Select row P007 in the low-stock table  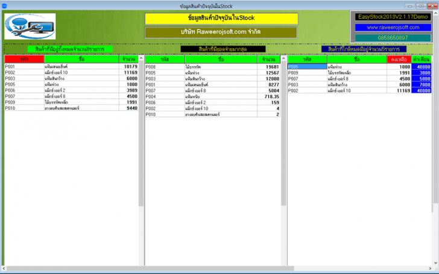(359, 79)
